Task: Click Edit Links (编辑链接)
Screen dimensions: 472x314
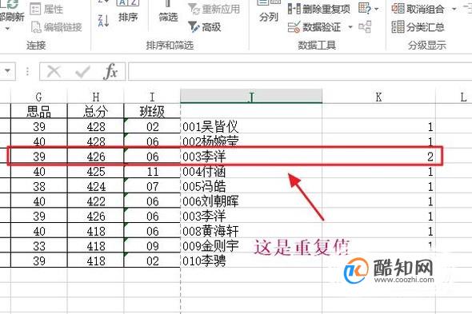Action: coord(57,27)
